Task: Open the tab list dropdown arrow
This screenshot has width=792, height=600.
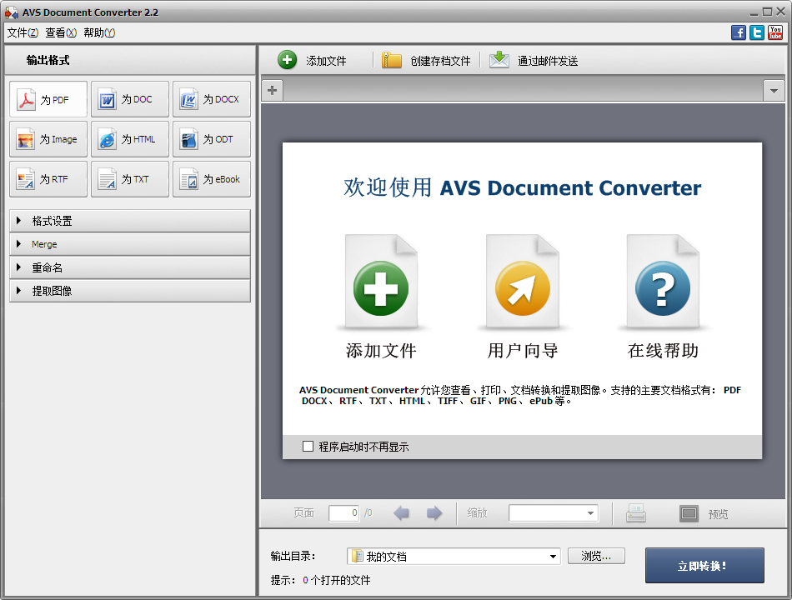Action: (x=774, y=91)
